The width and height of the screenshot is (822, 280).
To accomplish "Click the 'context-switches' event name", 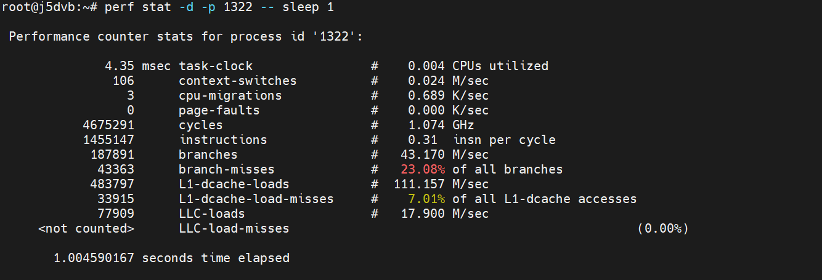I will click(x=237, y=81).
